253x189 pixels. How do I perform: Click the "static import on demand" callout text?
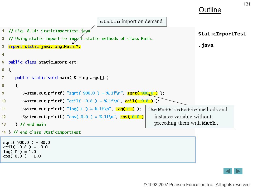click(131, 22)
